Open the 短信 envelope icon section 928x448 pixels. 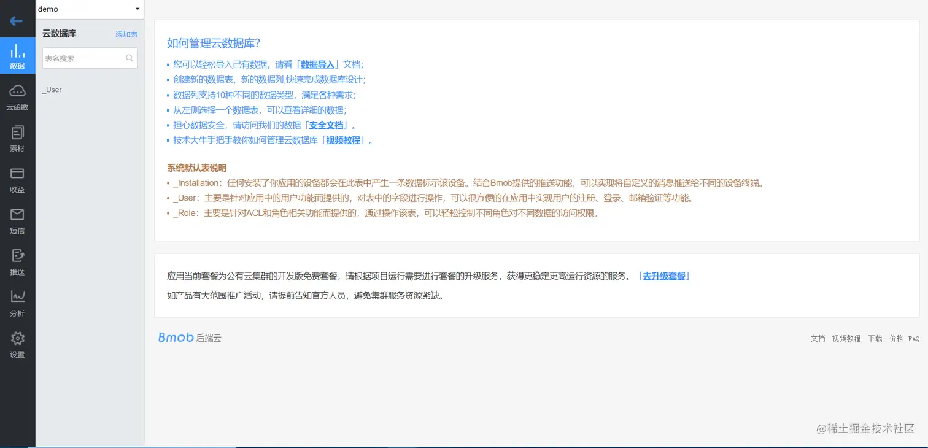[x=17, y=222]
